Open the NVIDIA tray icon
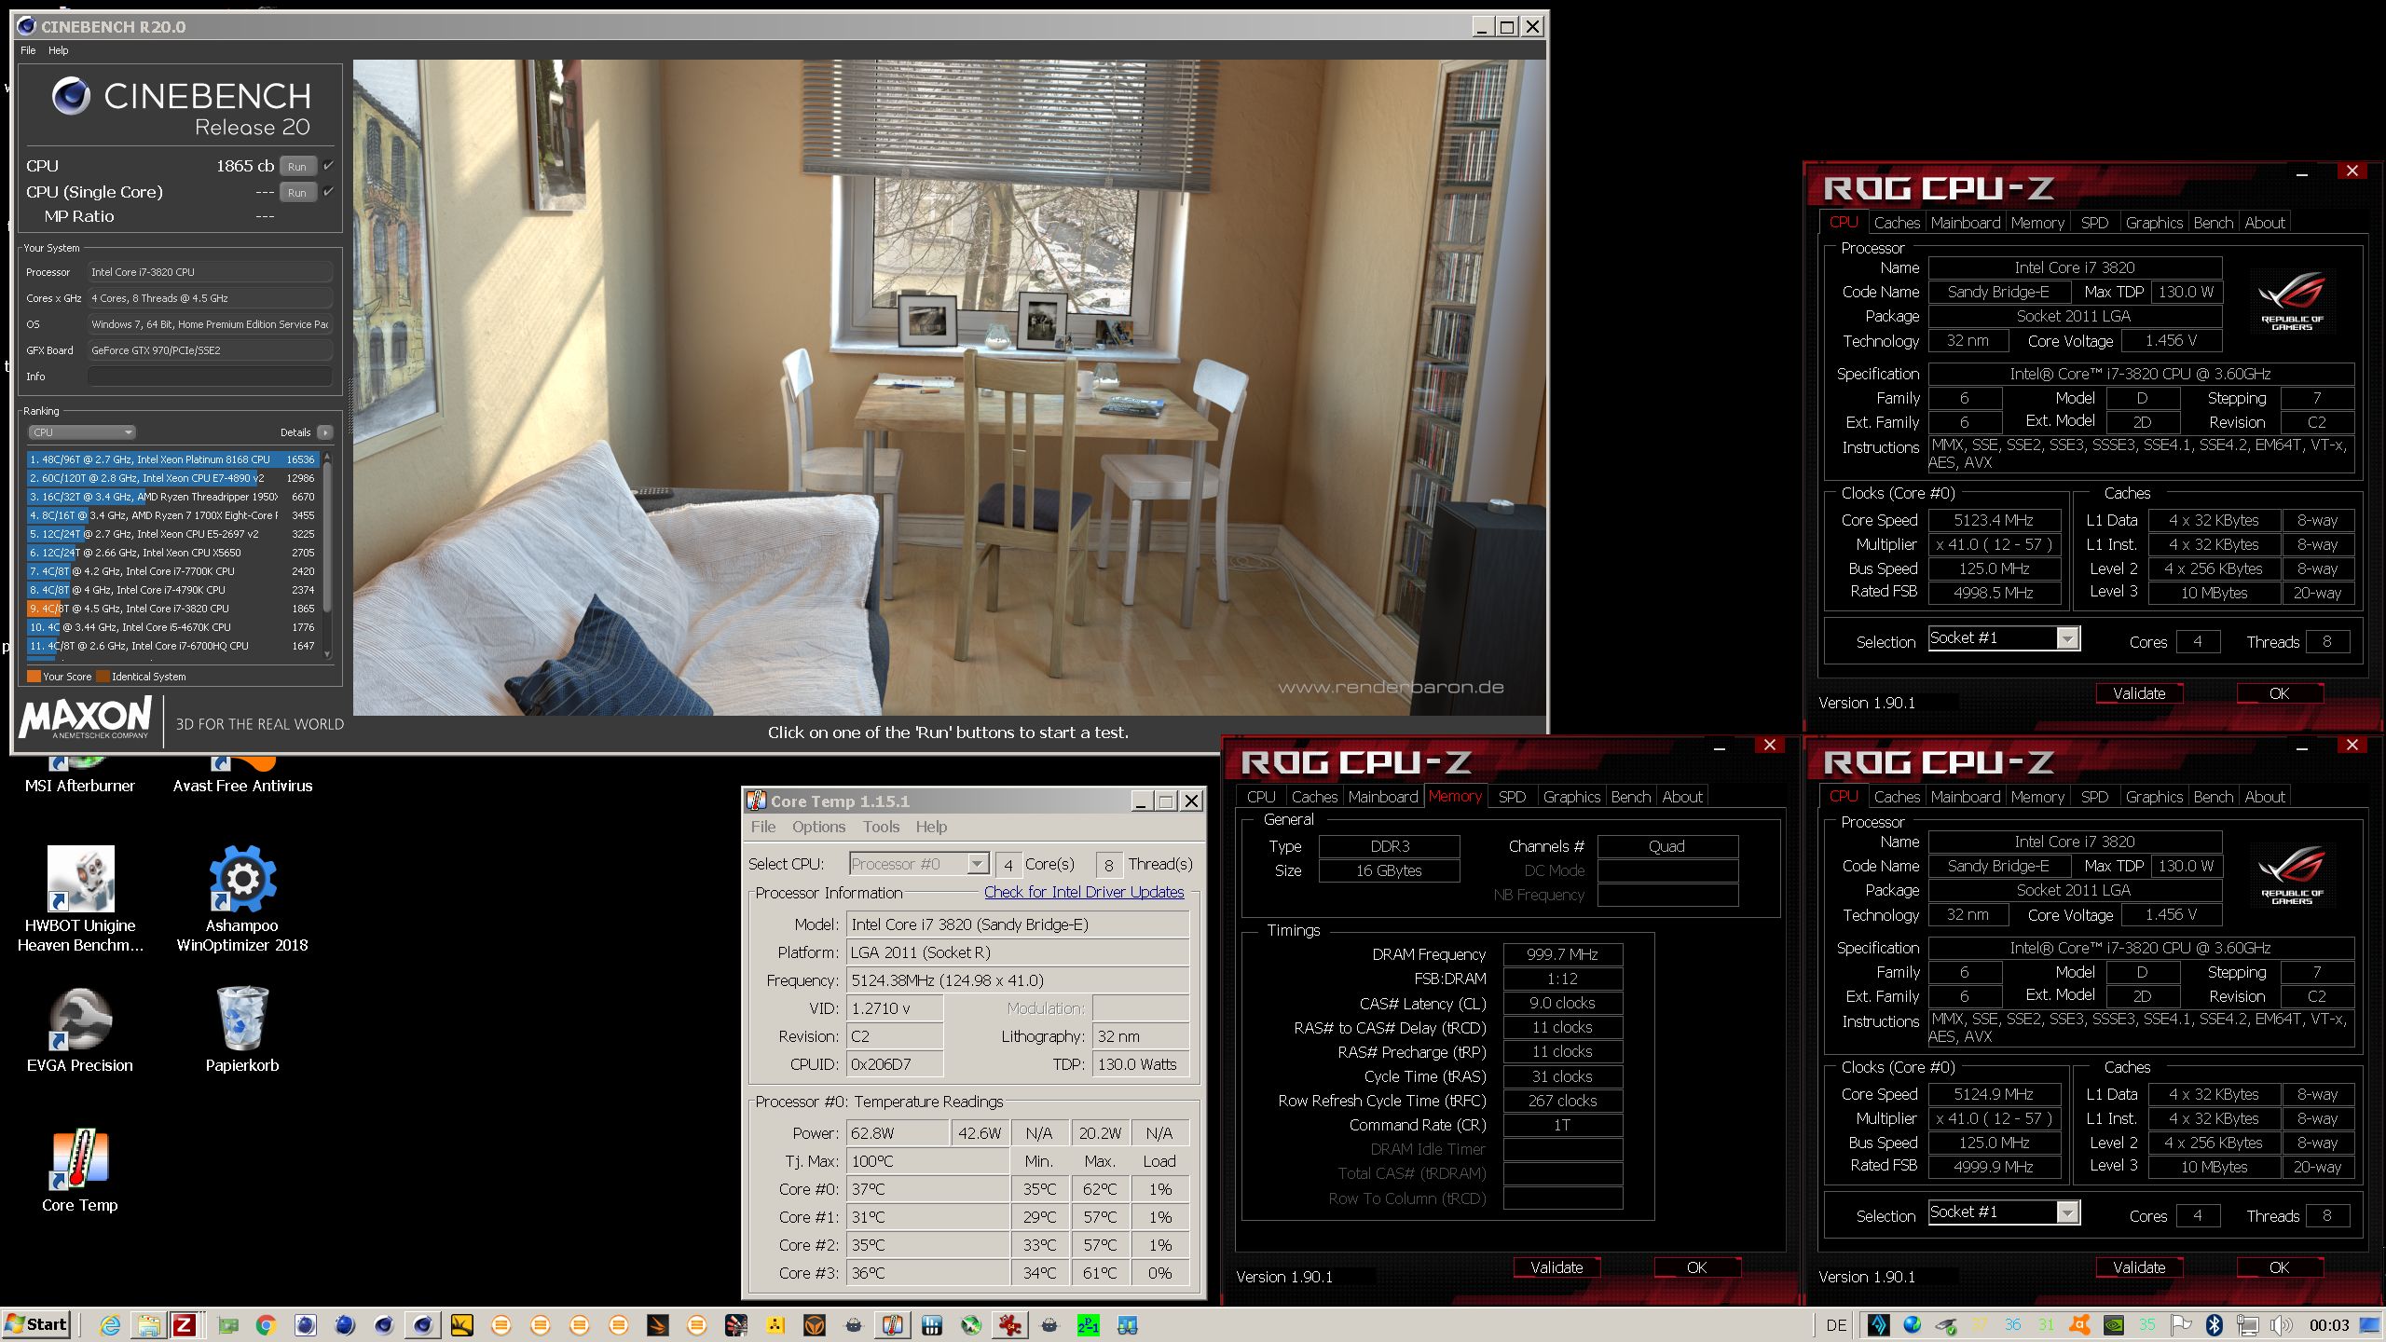Image resolution: width=2386 pixels, height=1342 pixels. point(2115,1325)
